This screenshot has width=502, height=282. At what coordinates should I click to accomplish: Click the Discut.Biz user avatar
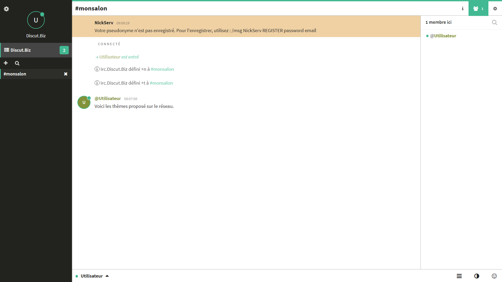tap(36, 20)
